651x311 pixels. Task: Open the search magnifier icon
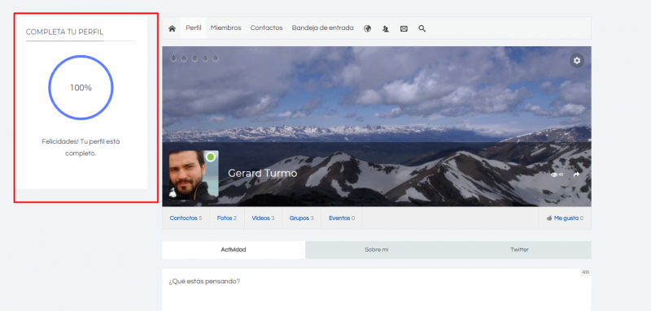[x=422, y=28]
